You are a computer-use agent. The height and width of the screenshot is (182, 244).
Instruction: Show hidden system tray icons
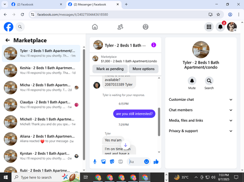(x=196, y=177)
